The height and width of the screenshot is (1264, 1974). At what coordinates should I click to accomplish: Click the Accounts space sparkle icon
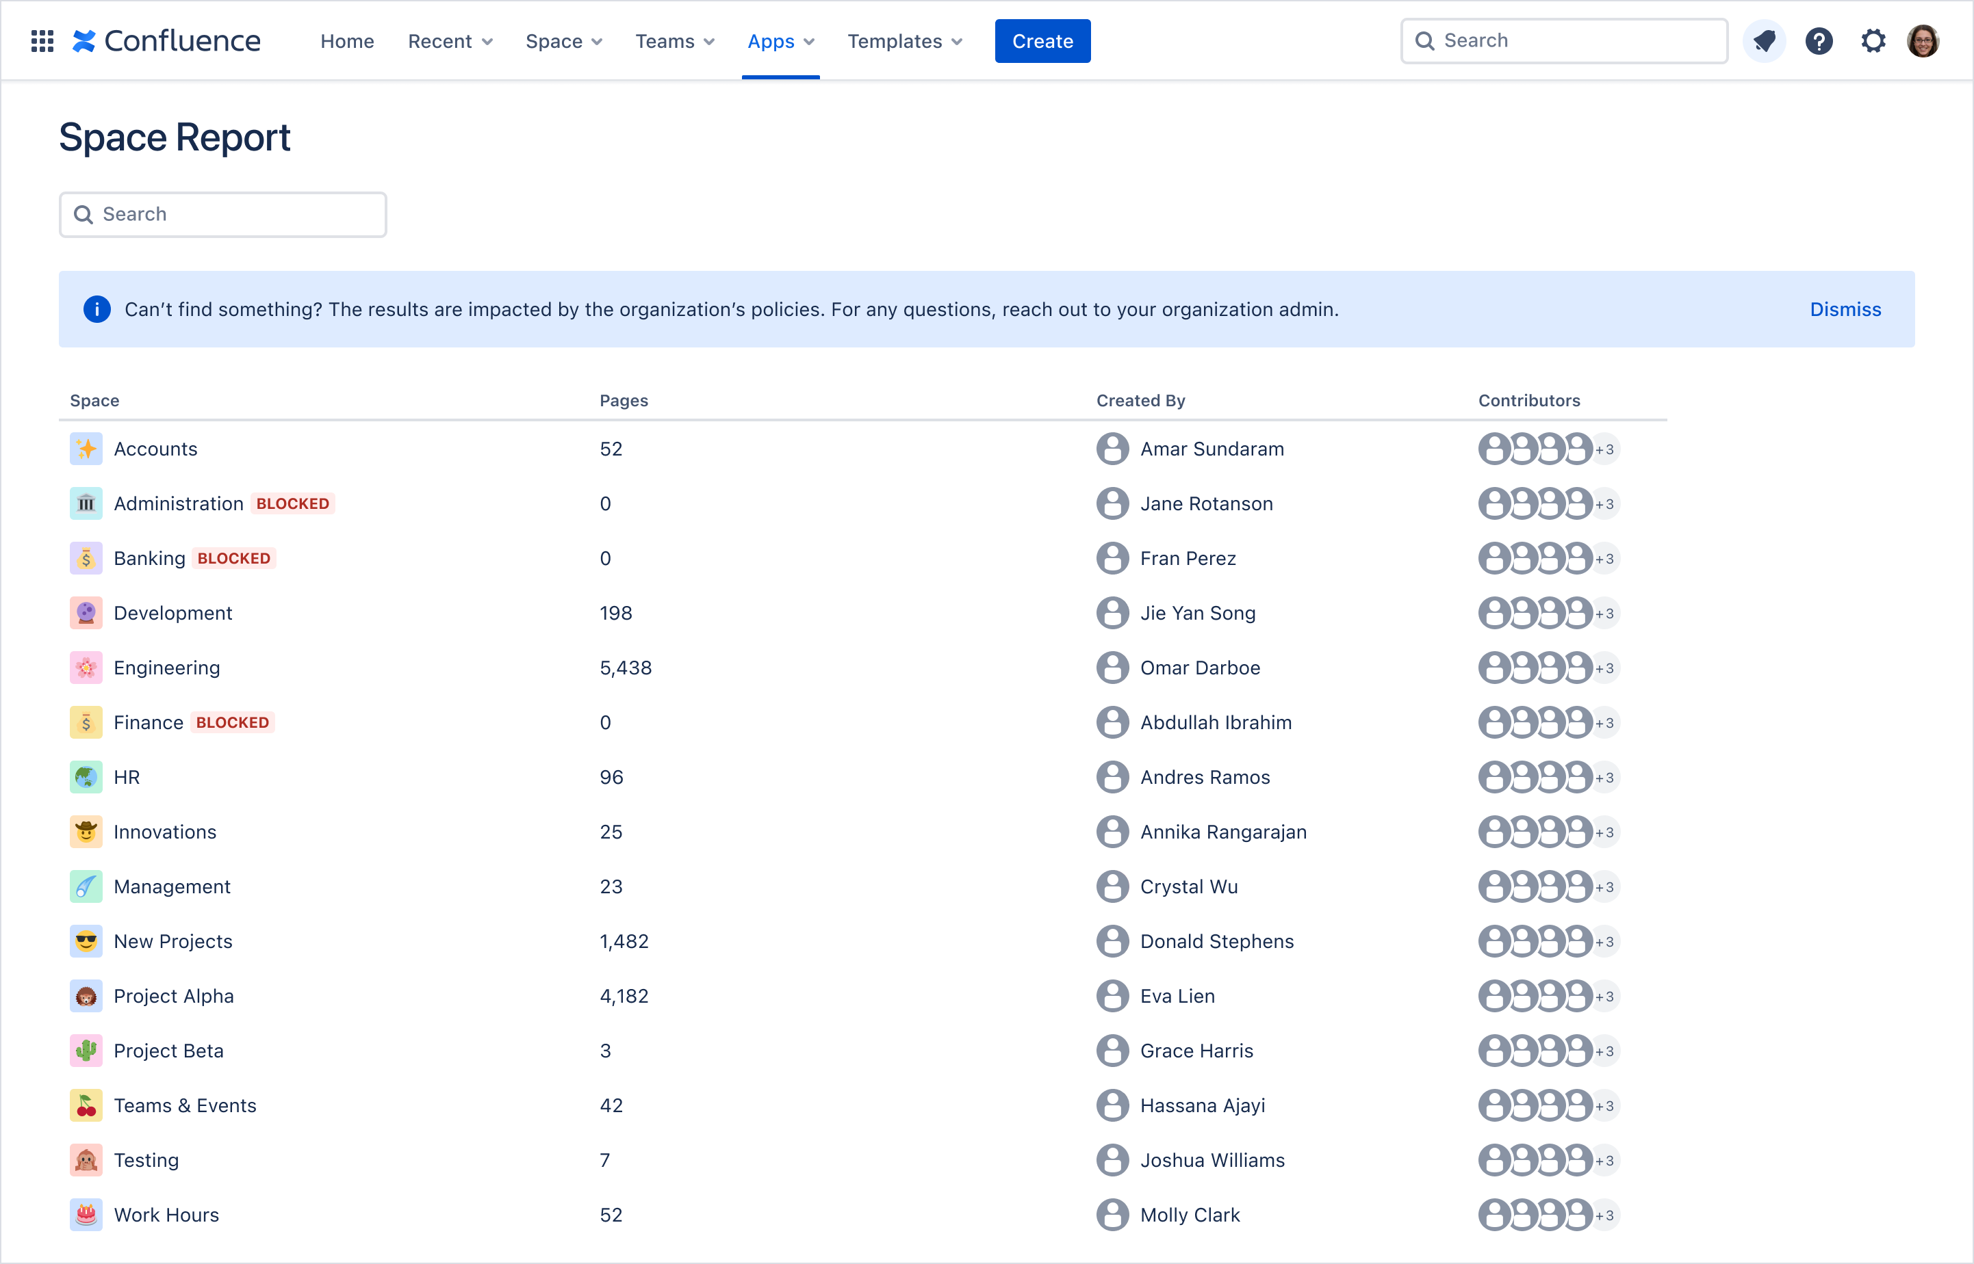click(x=86, y=449)
